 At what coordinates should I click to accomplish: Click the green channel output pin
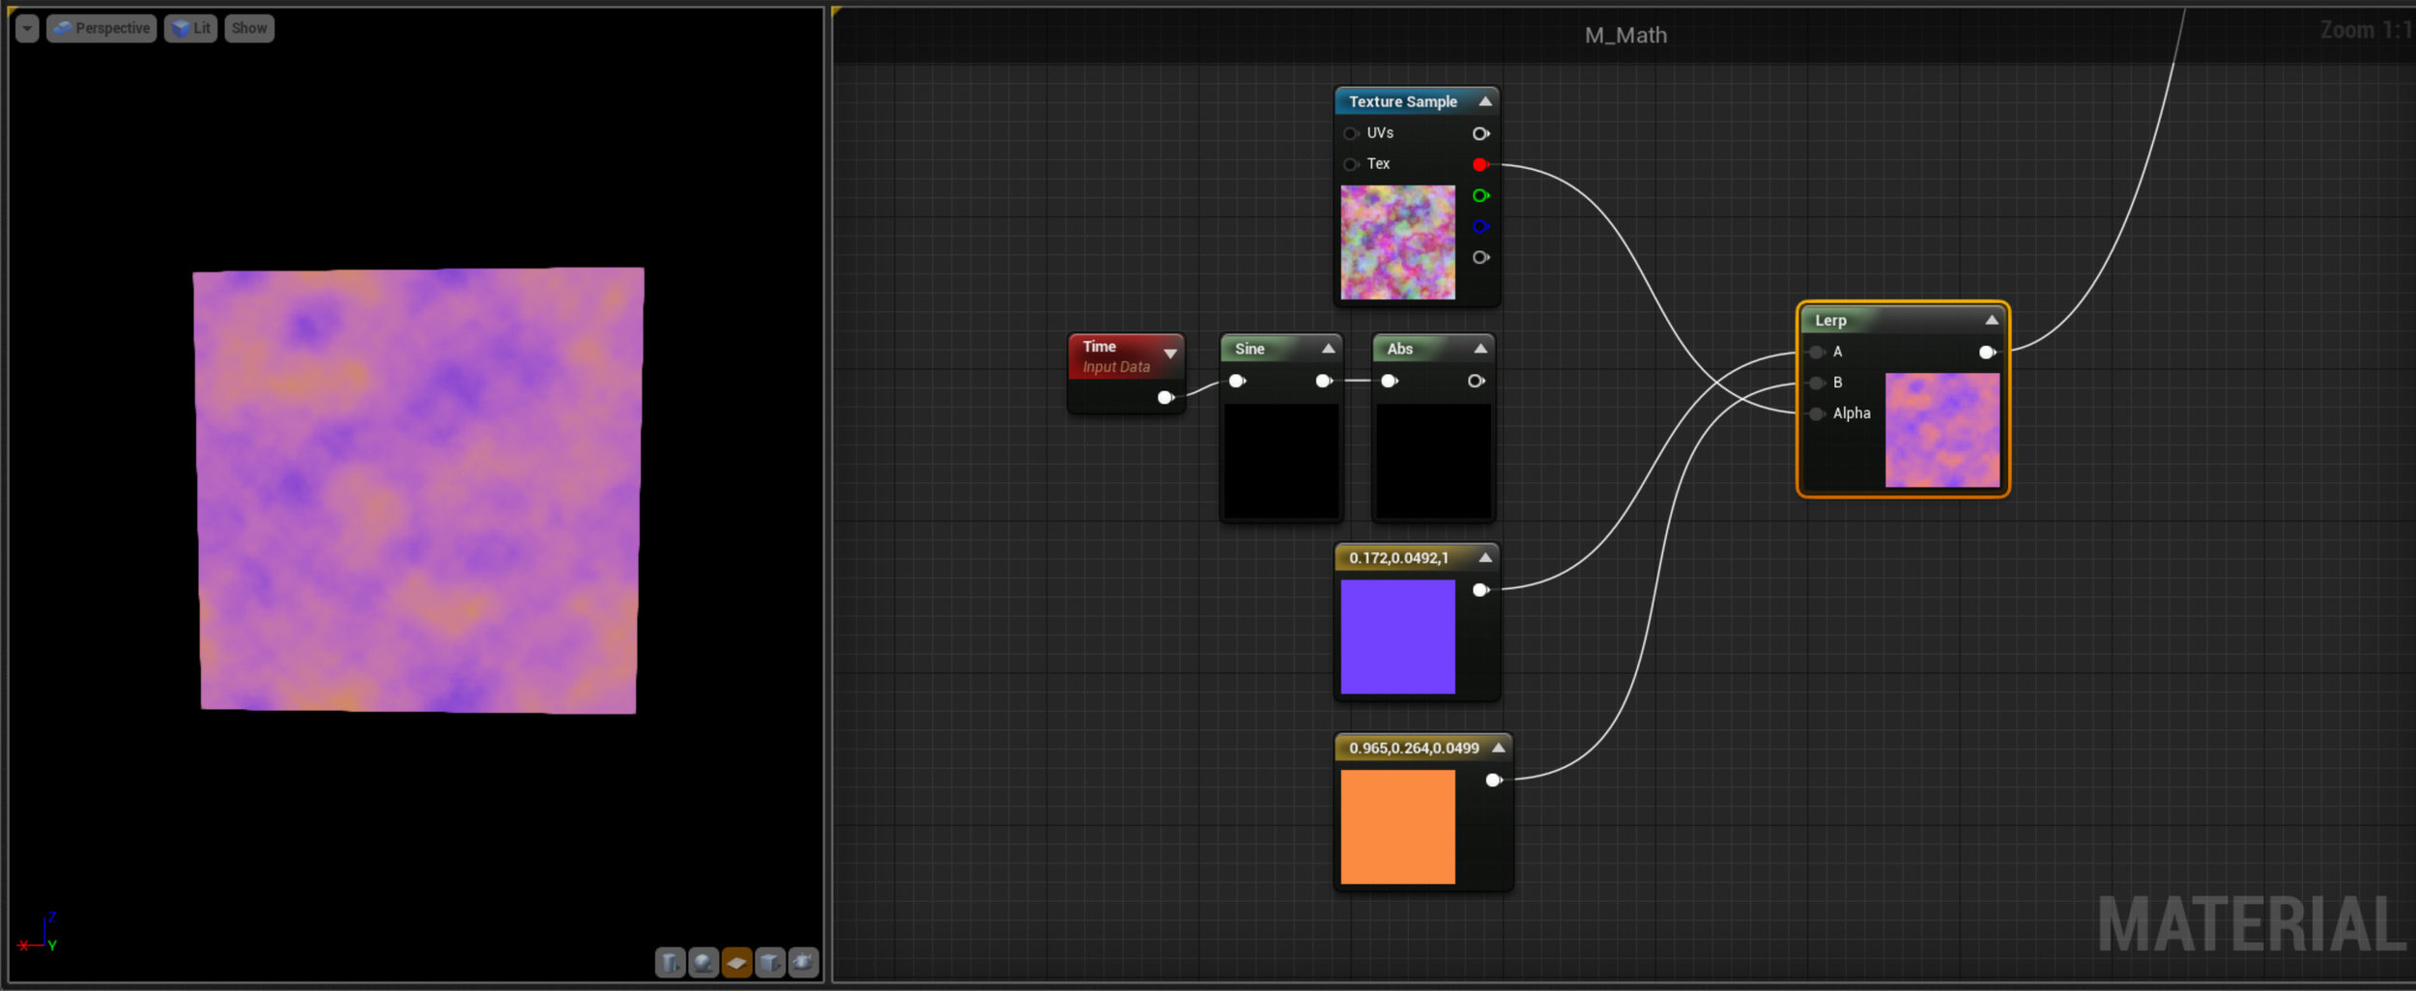coord(1480,195)
